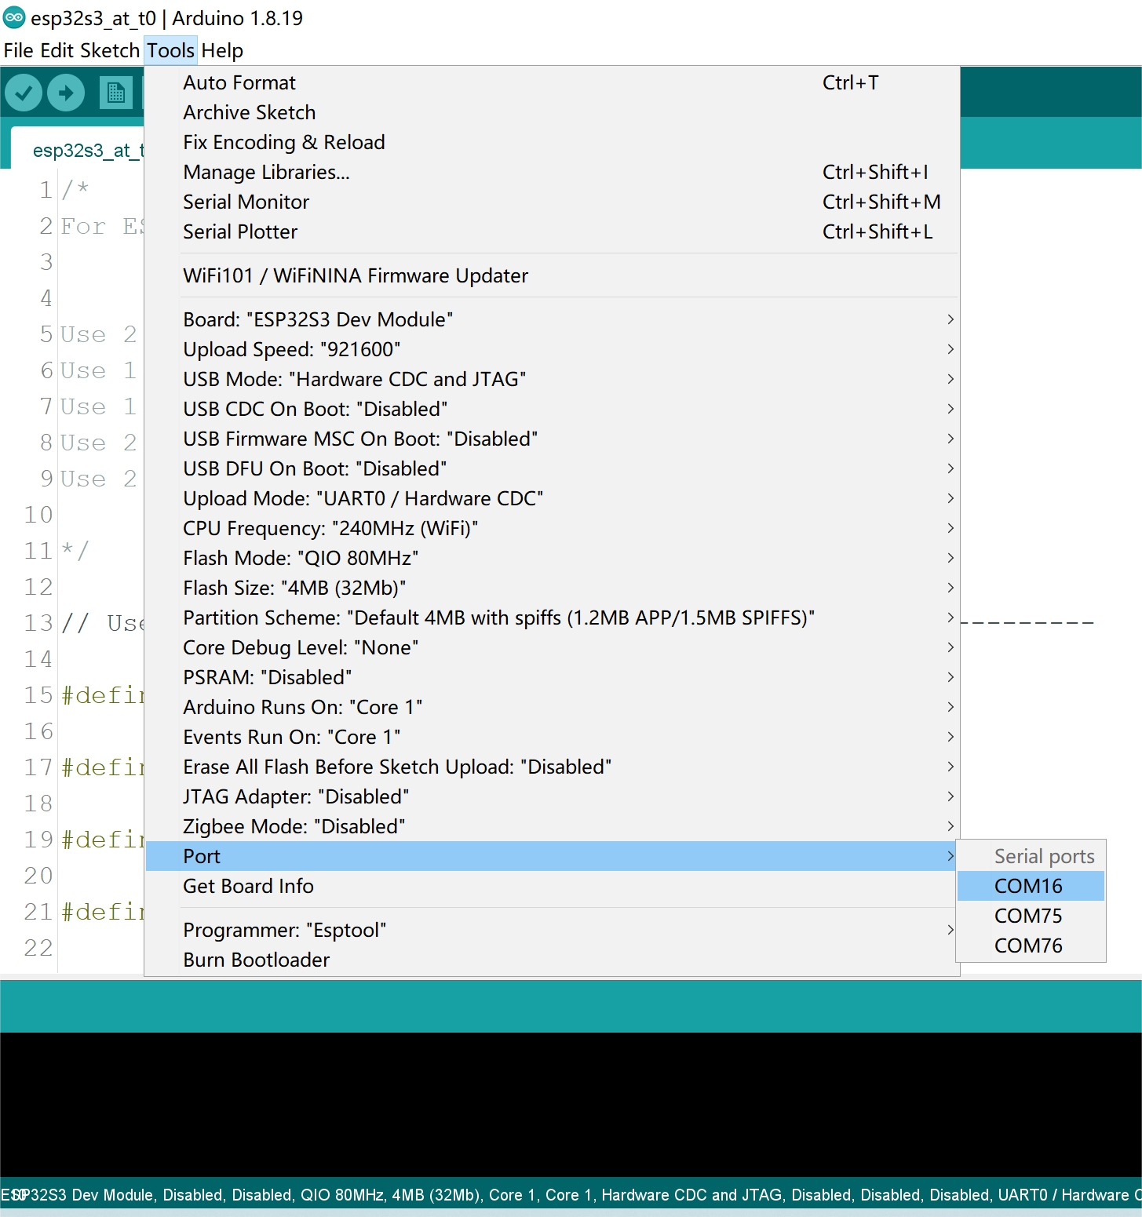Expand the CPU Frequency submenu

[553, 528]
